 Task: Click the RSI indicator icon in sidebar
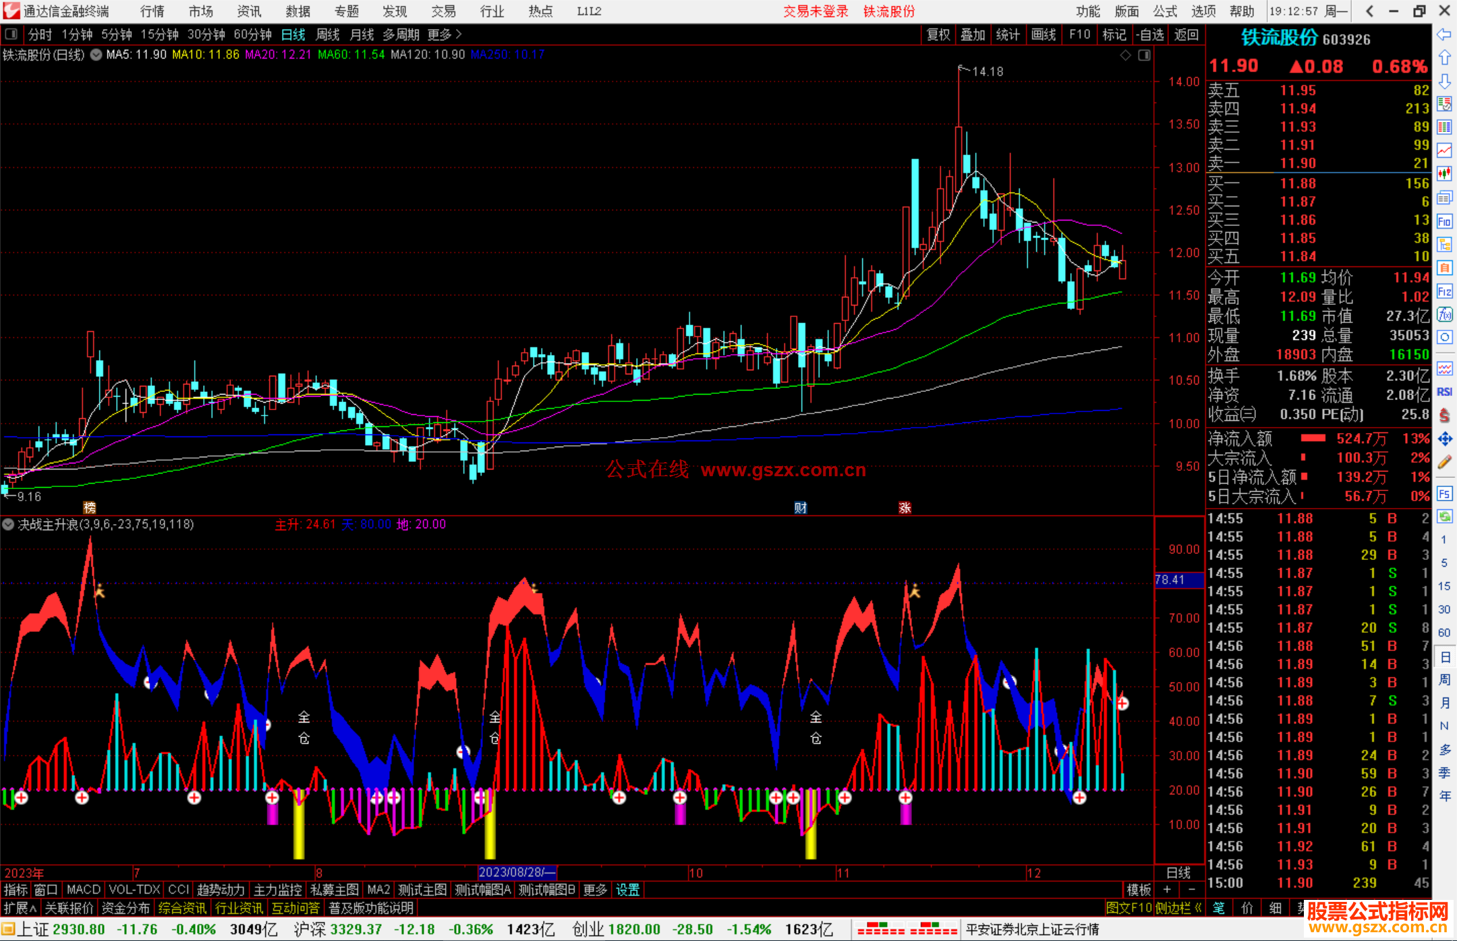[1444, 392]
